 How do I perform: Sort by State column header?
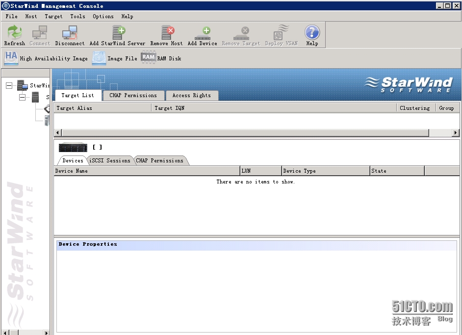397,171
